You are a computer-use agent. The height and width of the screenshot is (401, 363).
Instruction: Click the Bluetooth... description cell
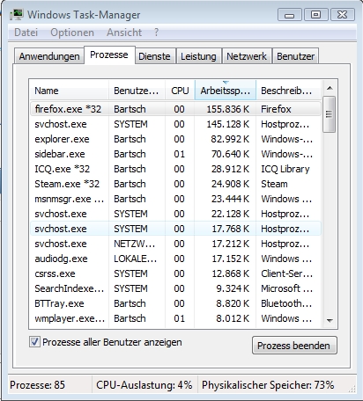[286, 303]
